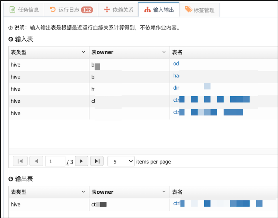
Task: Open 表类型 column menu in input table
Action: [x=83, y=52]
